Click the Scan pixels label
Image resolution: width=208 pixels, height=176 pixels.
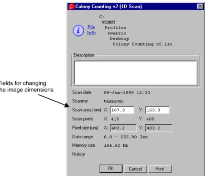click(x=83, y=119)
